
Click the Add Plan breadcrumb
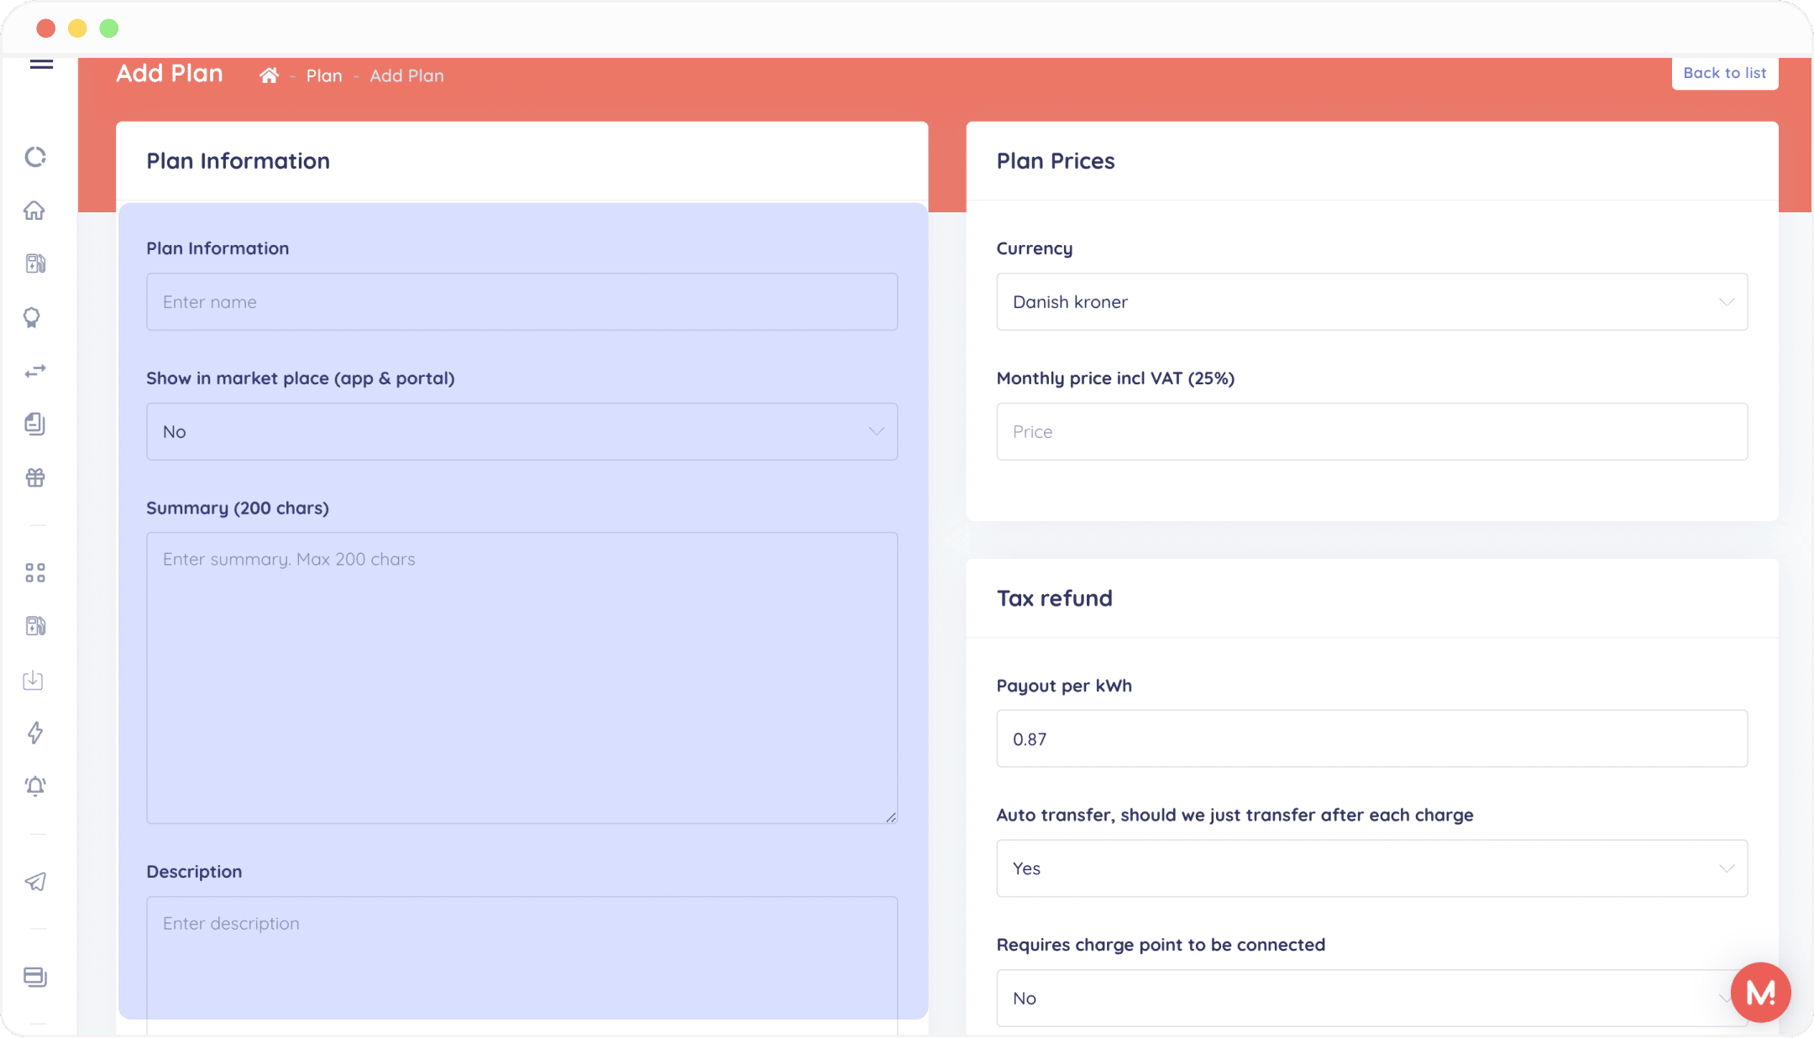pos(406,76)
